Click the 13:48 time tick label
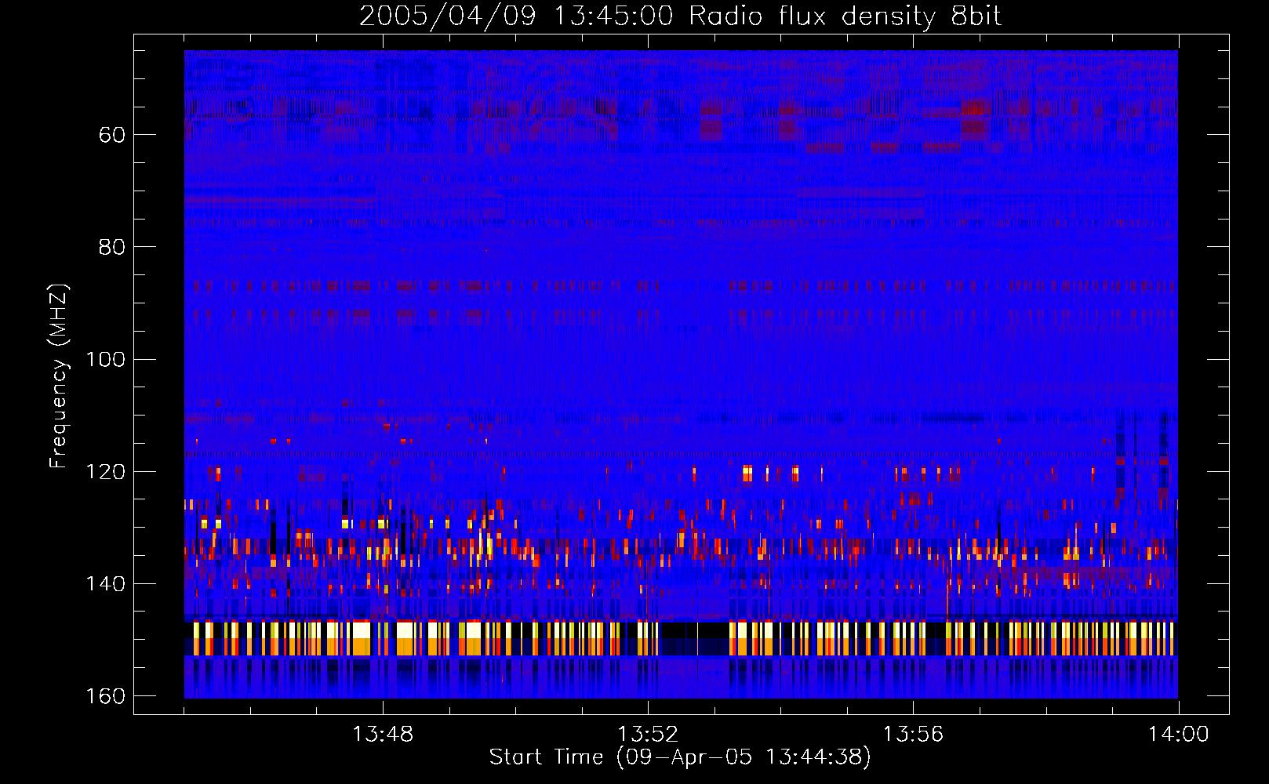Image resolution: width=1269 pixels, height=784 pixels. (383, 735)
